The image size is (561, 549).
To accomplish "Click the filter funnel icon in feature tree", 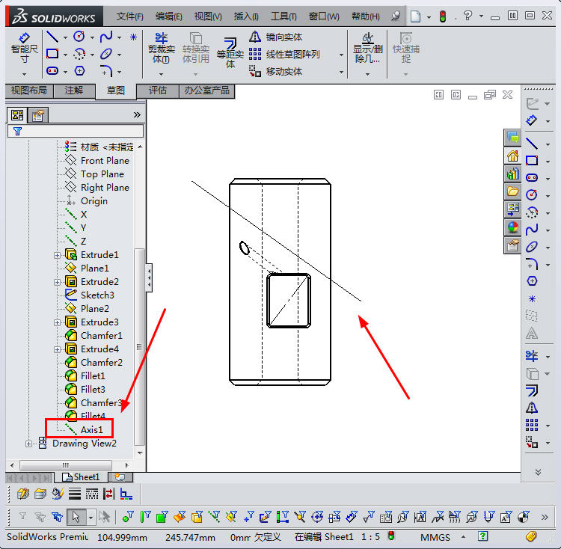I will [x=18, y=131].
